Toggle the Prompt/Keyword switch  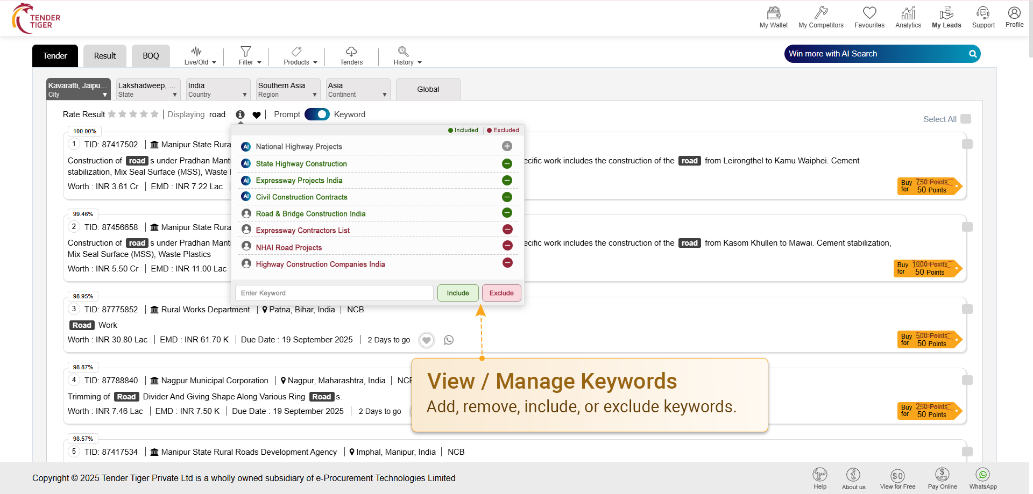pyautogui.click(x=317, y=114)
